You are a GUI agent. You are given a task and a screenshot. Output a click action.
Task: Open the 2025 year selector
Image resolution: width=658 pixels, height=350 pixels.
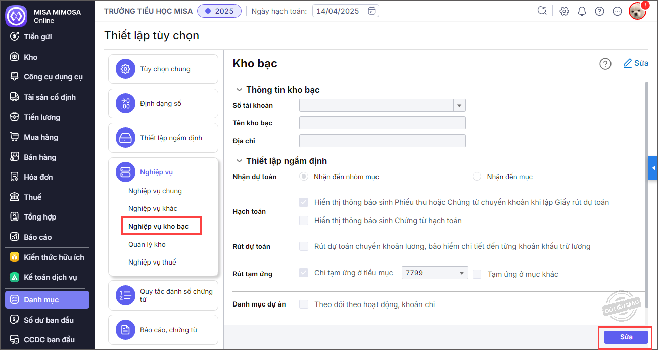pyautogui.click(x=219, y=11)
